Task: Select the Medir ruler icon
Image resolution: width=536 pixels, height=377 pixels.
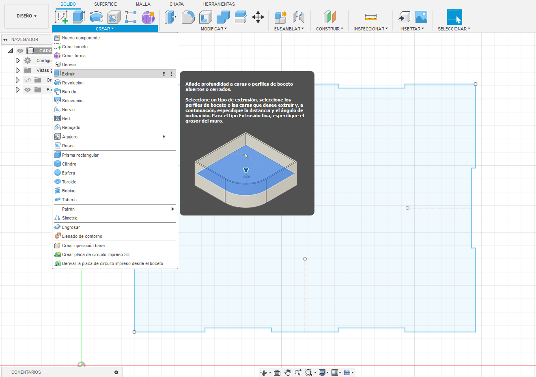Action: point(371,17)
